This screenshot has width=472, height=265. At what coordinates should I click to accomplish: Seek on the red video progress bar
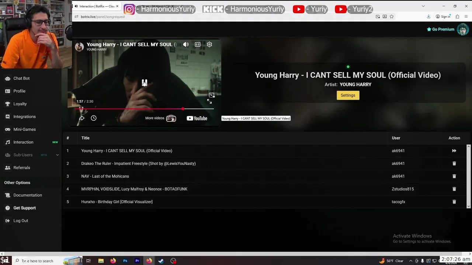[x=144, y=109]
